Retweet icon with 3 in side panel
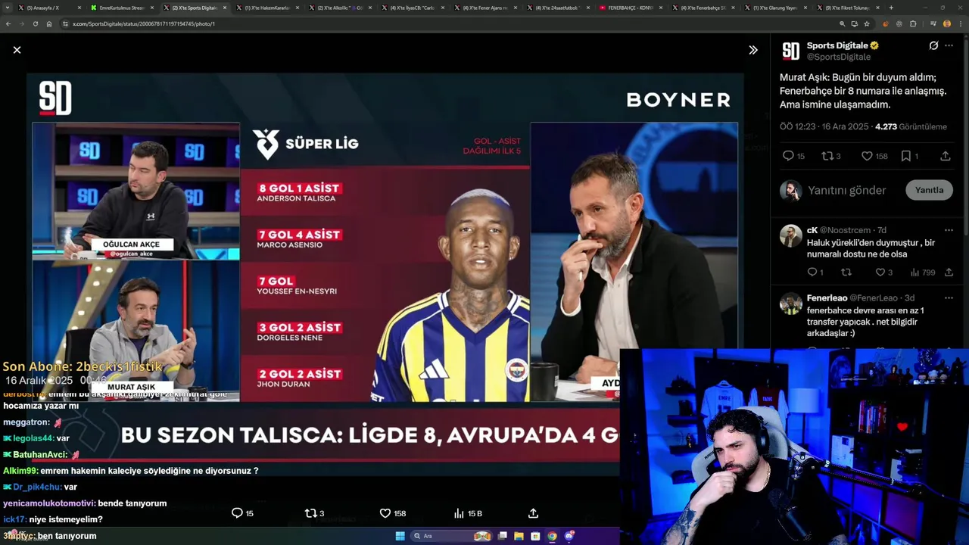The image size is (969, 545). pos(831,156)
